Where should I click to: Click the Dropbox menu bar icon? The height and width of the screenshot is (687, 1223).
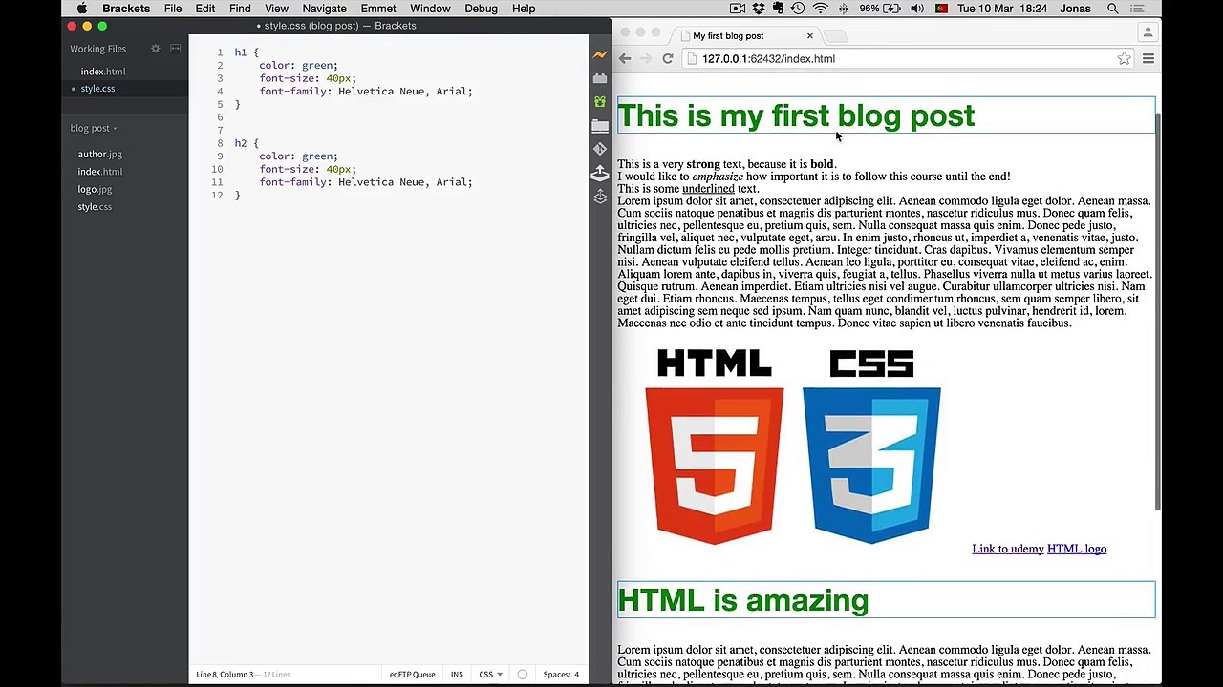[759, 9]
